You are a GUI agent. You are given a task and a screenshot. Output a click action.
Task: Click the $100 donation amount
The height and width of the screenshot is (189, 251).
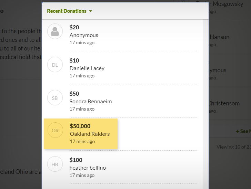point(76,160)
